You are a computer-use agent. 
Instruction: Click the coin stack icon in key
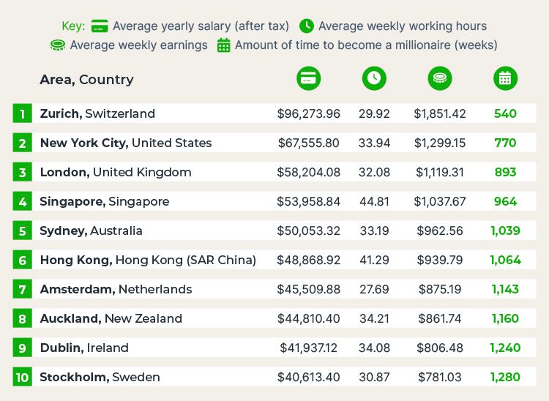click(x=58, y=45)
